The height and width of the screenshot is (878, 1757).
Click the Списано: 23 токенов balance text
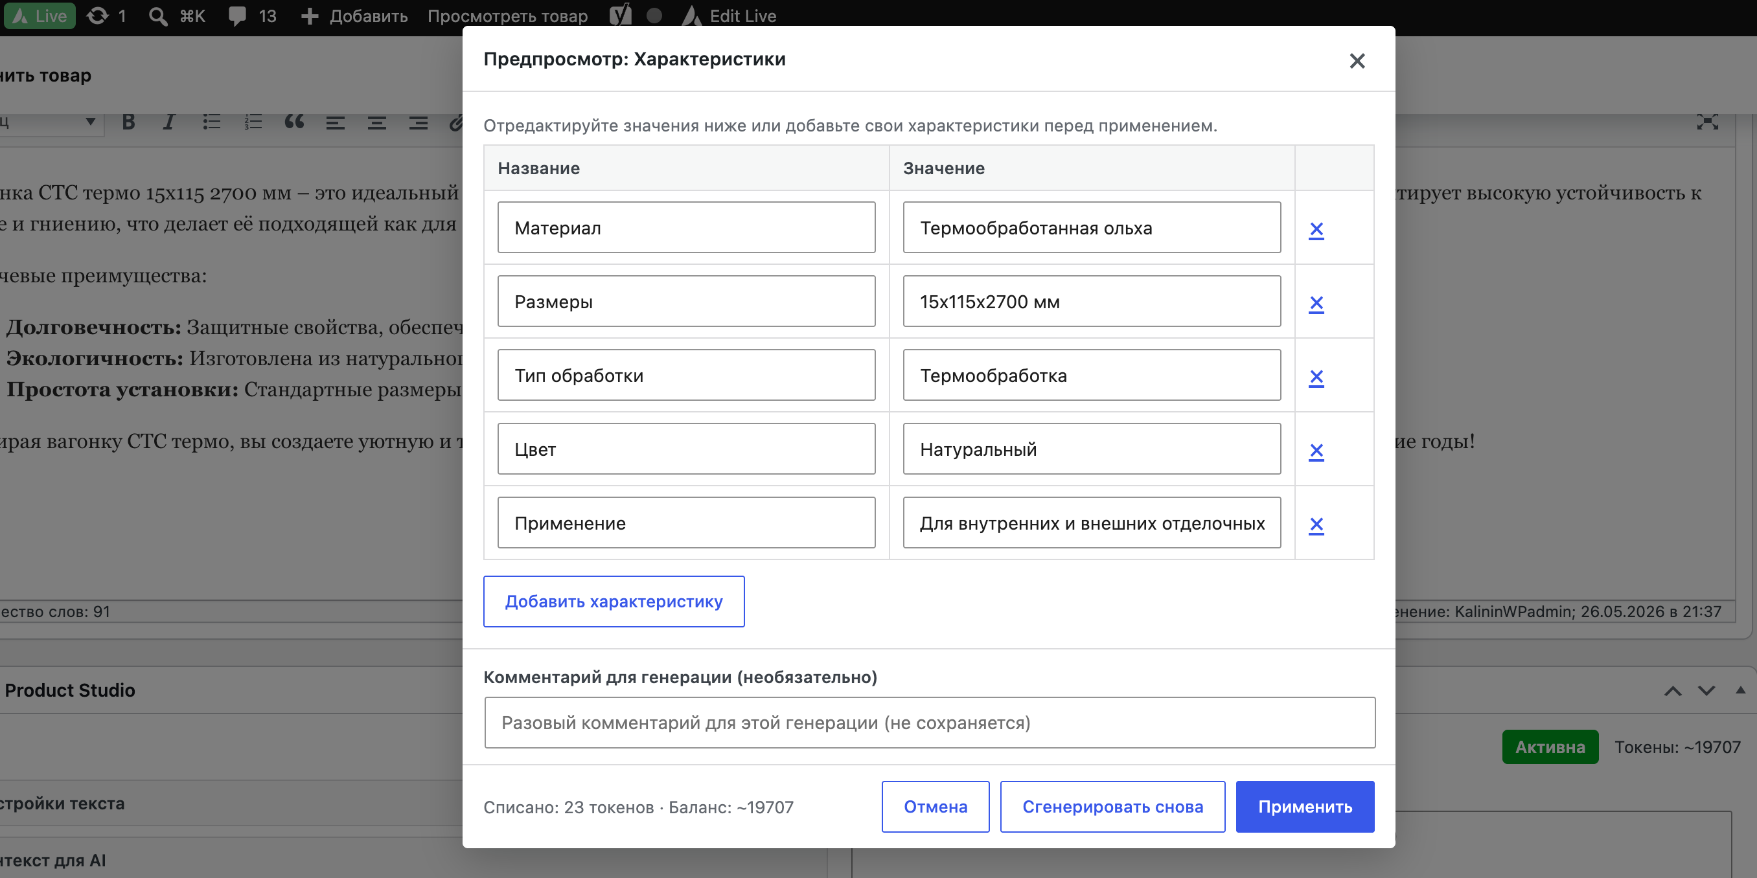coord(638,807)
